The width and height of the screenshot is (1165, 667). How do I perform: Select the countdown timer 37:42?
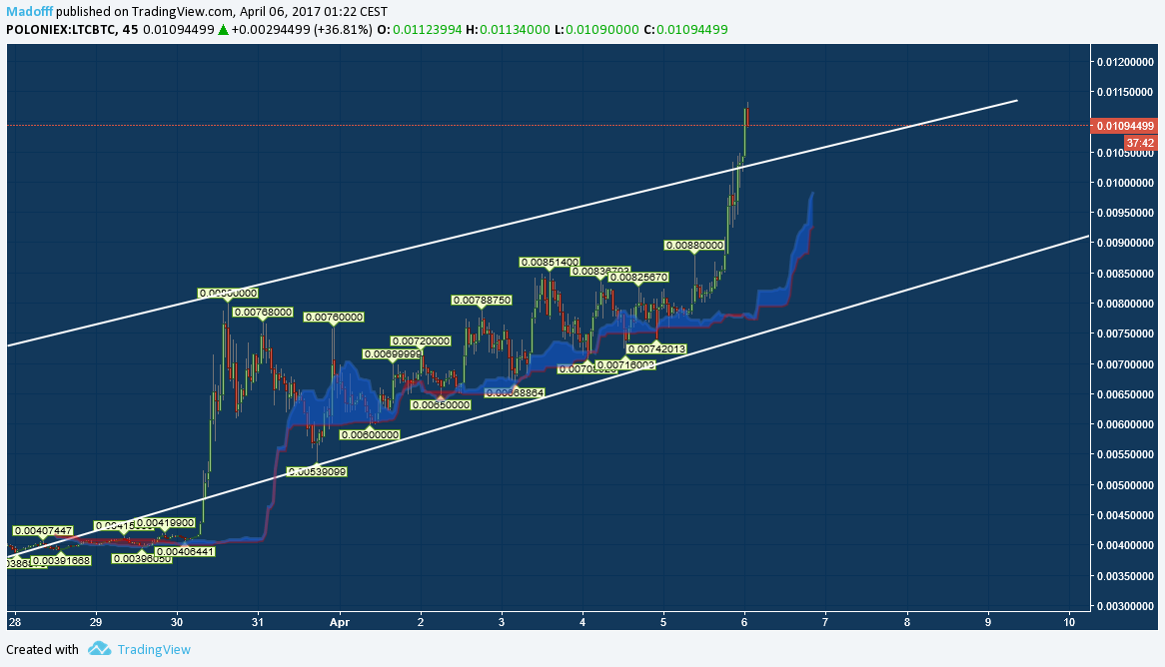[1140, 143]
